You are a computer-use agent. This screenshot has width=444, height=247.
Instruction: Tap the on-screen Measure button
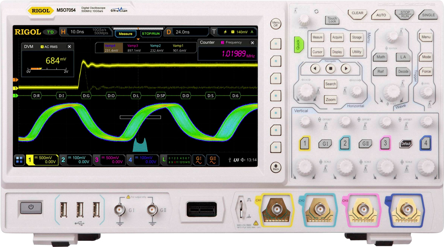click(126, 33)
